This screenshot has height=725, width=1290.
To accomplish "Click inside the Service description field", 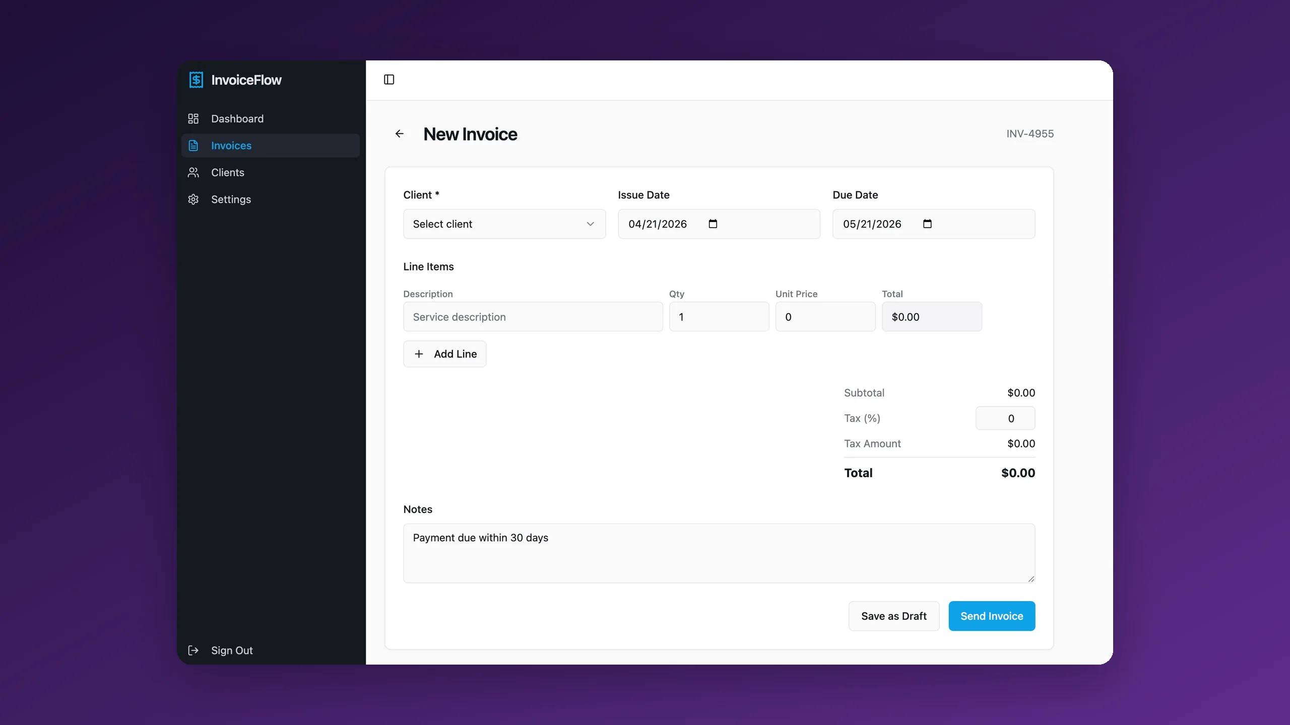I will click(x=533, y=317).
